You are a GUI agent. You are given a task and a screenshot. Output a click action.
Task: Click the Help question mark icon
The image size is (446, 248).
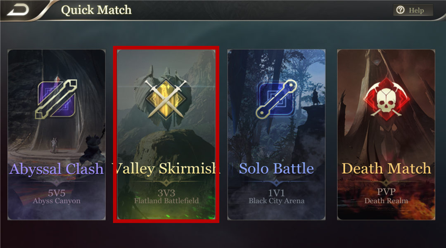point(400,10)
